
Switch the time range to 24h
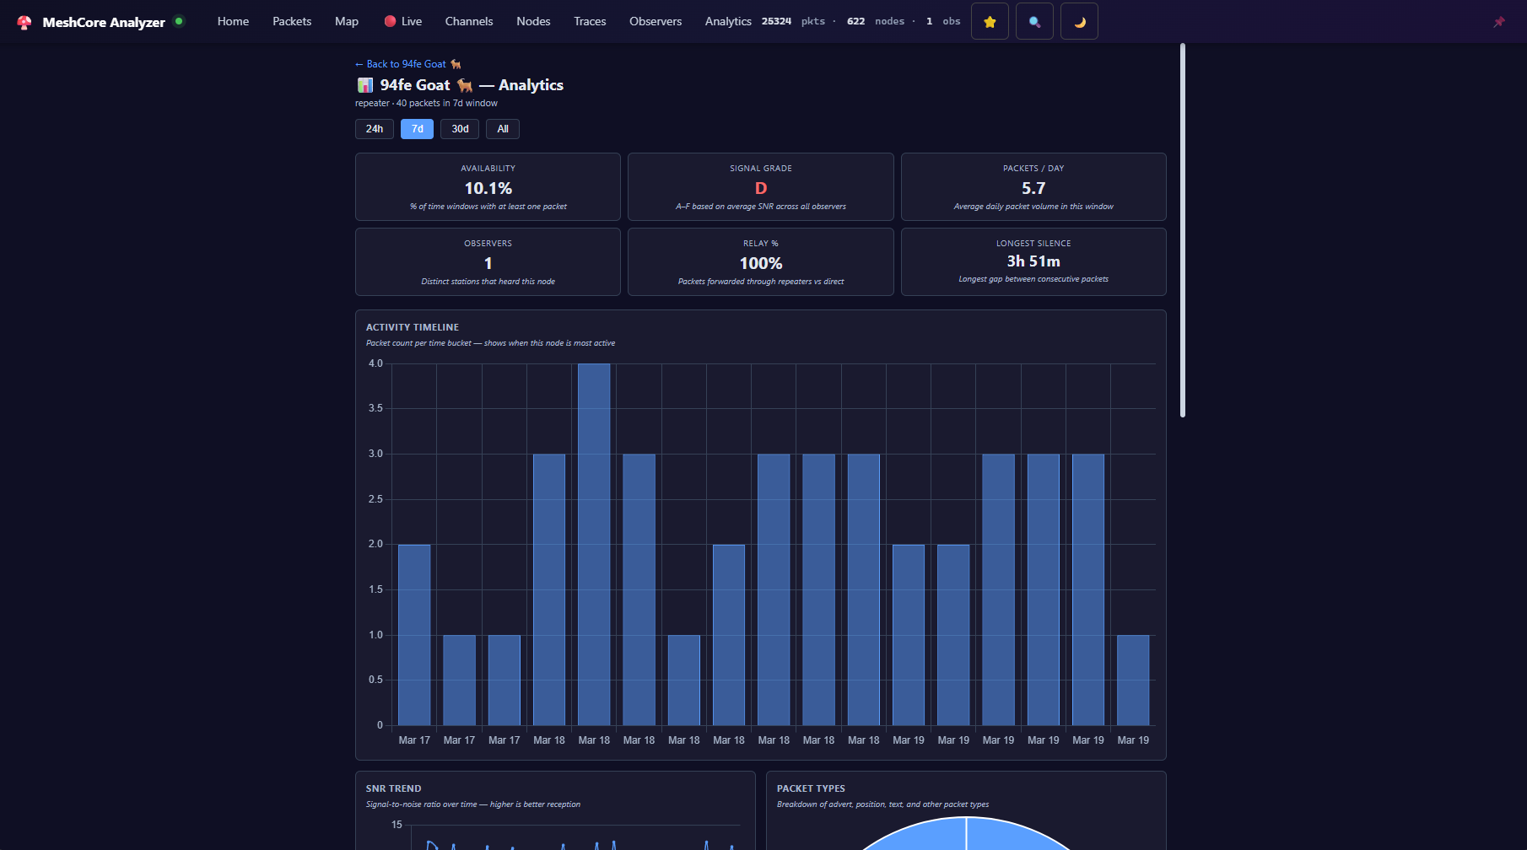(374, 129)
